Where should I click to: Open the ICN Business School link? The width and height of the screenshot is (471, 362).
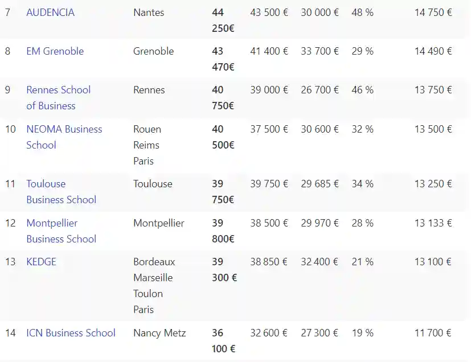[71, 333]
